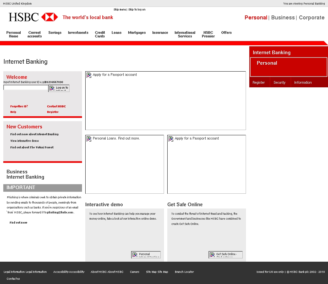This screenshot has height=284, width=328.
Task: Select Savings in navigation bar
Action: [55, 33]
